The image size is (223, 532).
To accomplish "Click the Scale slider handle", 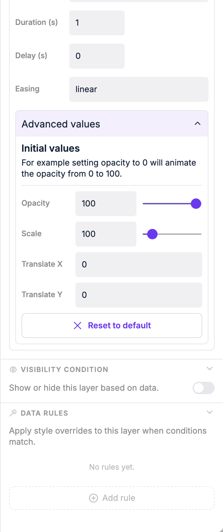I will click(152, 234).
